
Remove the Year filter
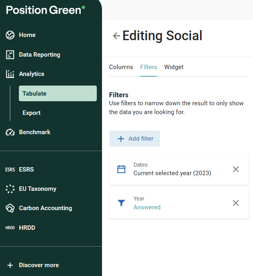[x=236, y=203]
